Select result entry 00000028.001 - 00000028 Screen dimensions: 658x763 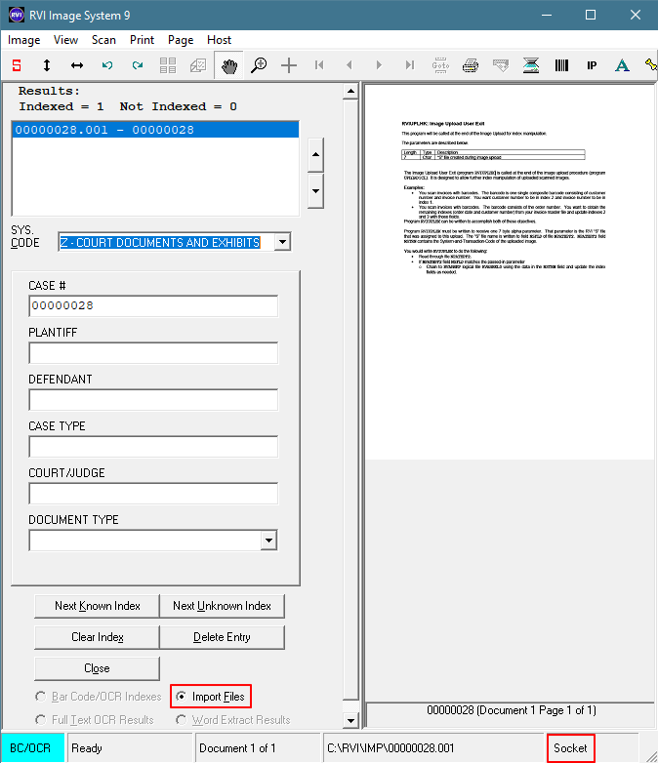coord(155,130)
